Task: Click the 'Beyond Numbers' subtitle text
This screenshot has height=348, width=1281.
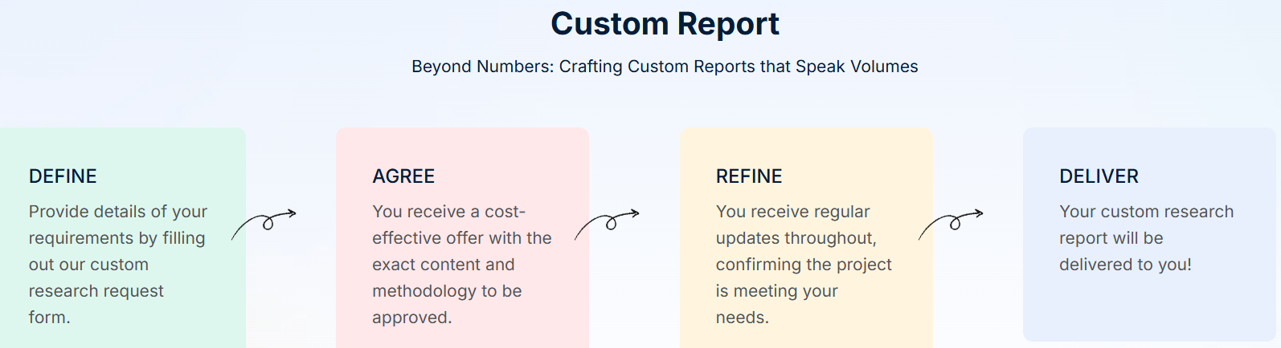Action: (x=665, y=67)
